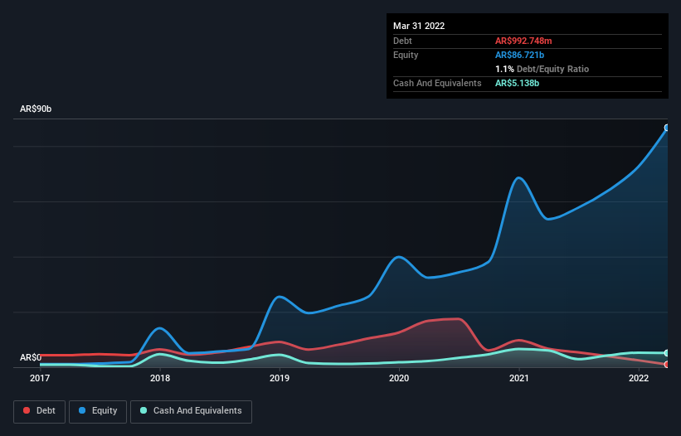Image resolution: width=681 pixels, height=436 pixels.
Task: Click the Mar 31 2022 tooltip date
Action: pos(419,26)
